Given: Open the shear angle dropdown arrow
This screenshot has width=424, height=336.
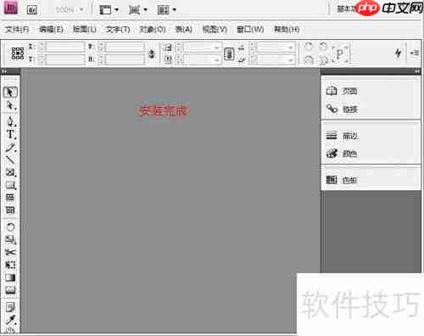Looking at the screenshot, I should coord(291,59).
